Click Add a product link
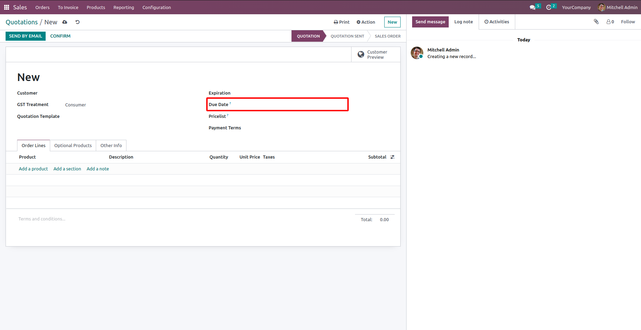The height and width of the screenshot is (330, 641). (33, 169)
